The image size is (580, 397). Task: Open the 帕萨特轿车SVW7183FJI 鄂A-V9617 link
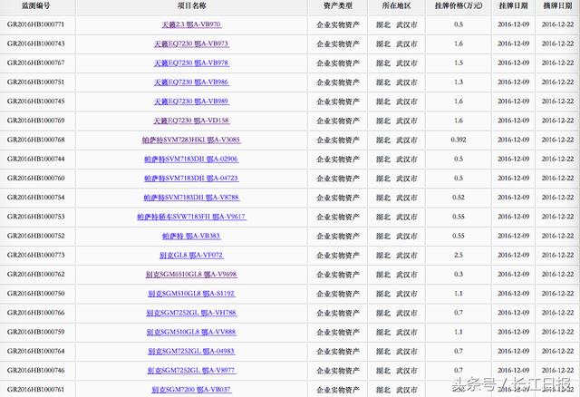(191, 217)
